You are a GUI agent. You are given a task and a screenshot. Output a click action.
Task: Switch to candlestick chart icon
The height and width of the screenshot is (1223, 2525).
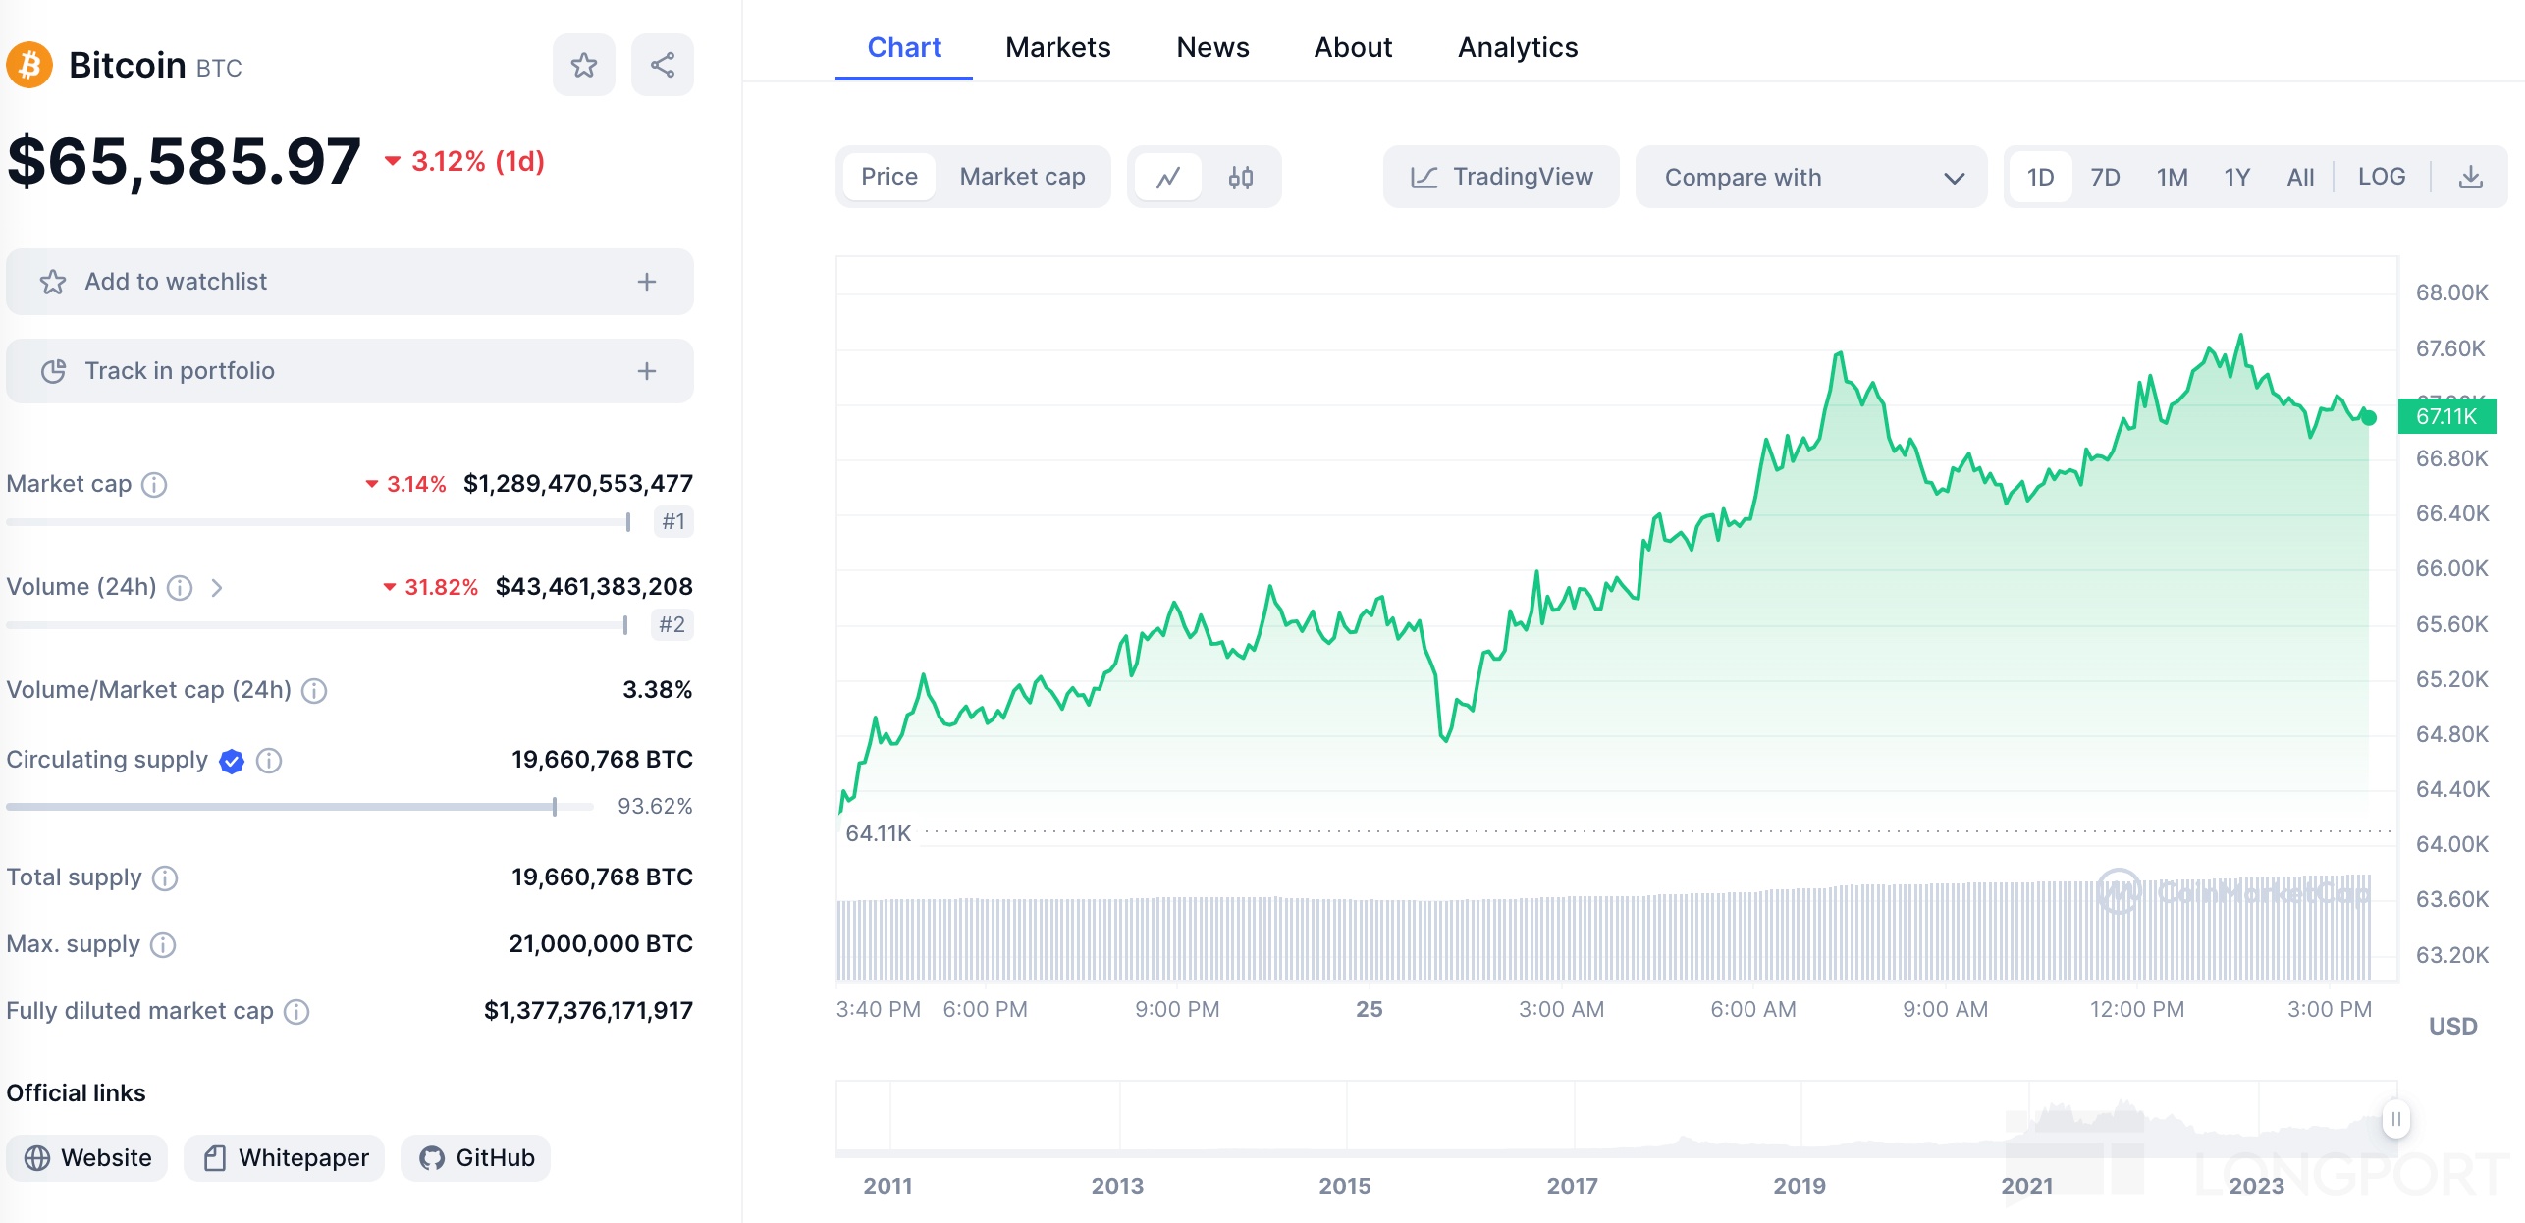pos(1240,178)
